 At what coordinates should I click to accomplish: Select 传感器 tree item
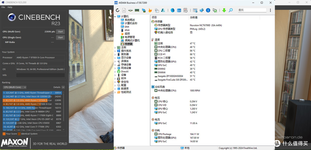click(128, 44)
